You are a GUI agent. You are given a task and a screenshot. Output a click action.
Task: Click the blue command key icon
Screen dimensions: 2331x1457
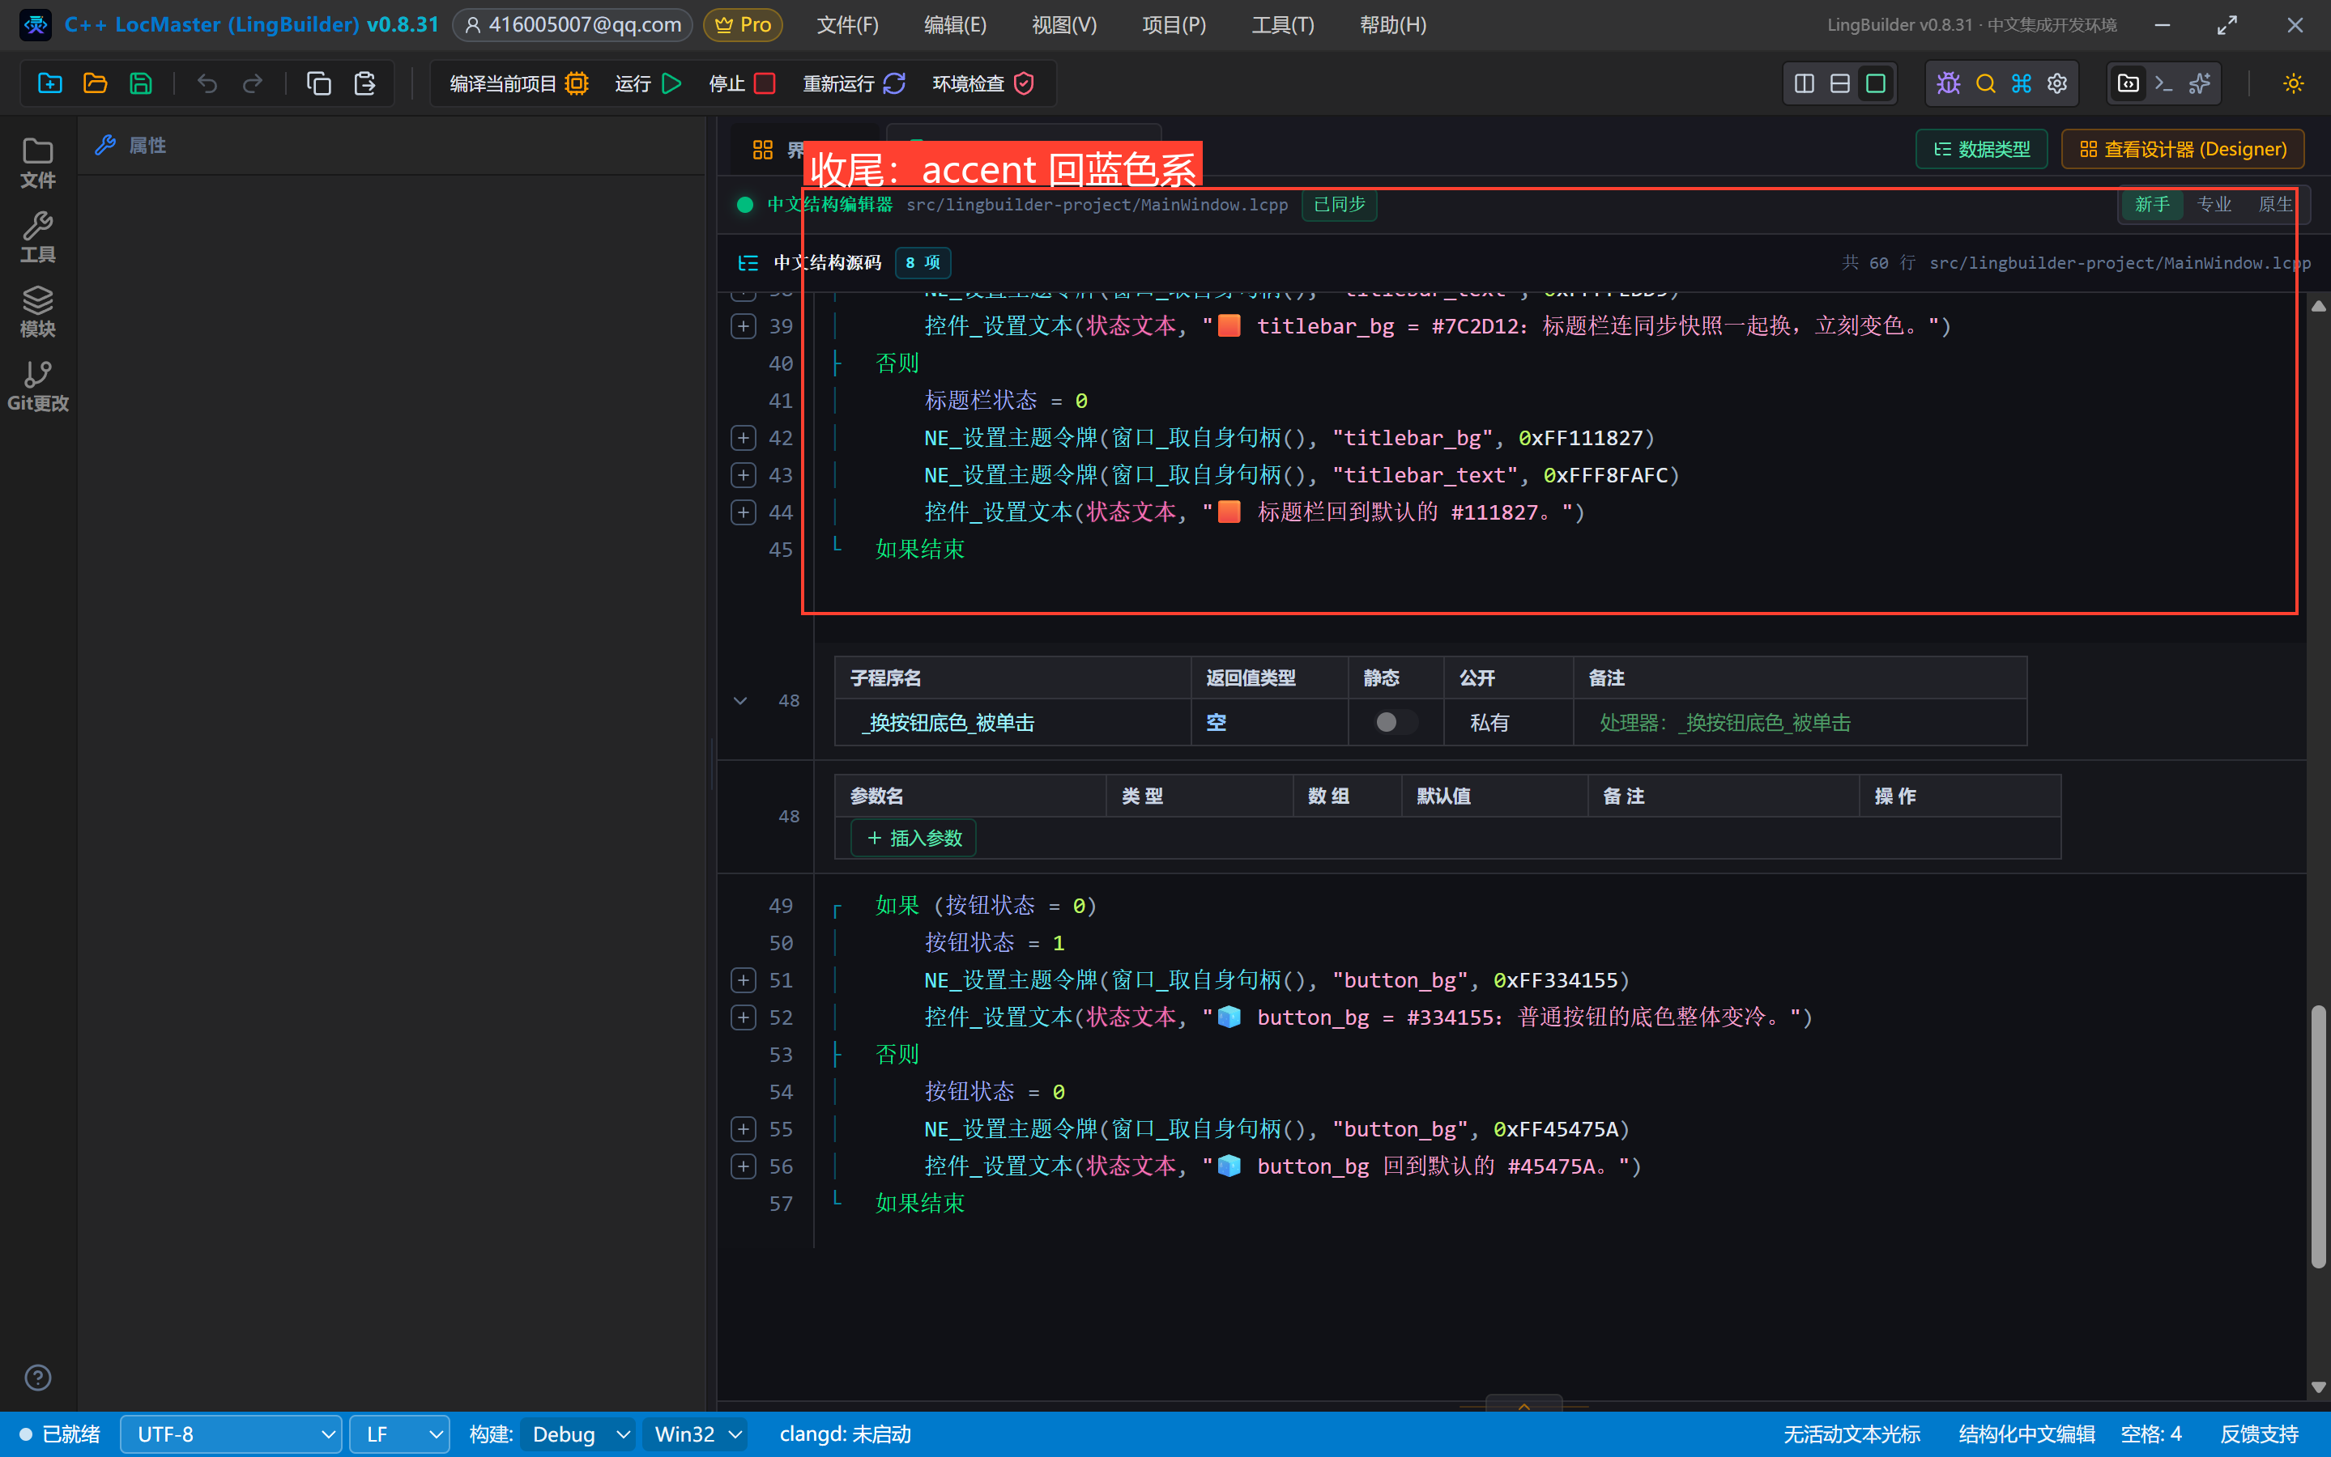(x=2021, y=84)
